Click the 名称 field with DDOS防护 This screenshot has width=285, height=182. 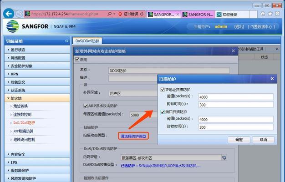coord(169,71)
